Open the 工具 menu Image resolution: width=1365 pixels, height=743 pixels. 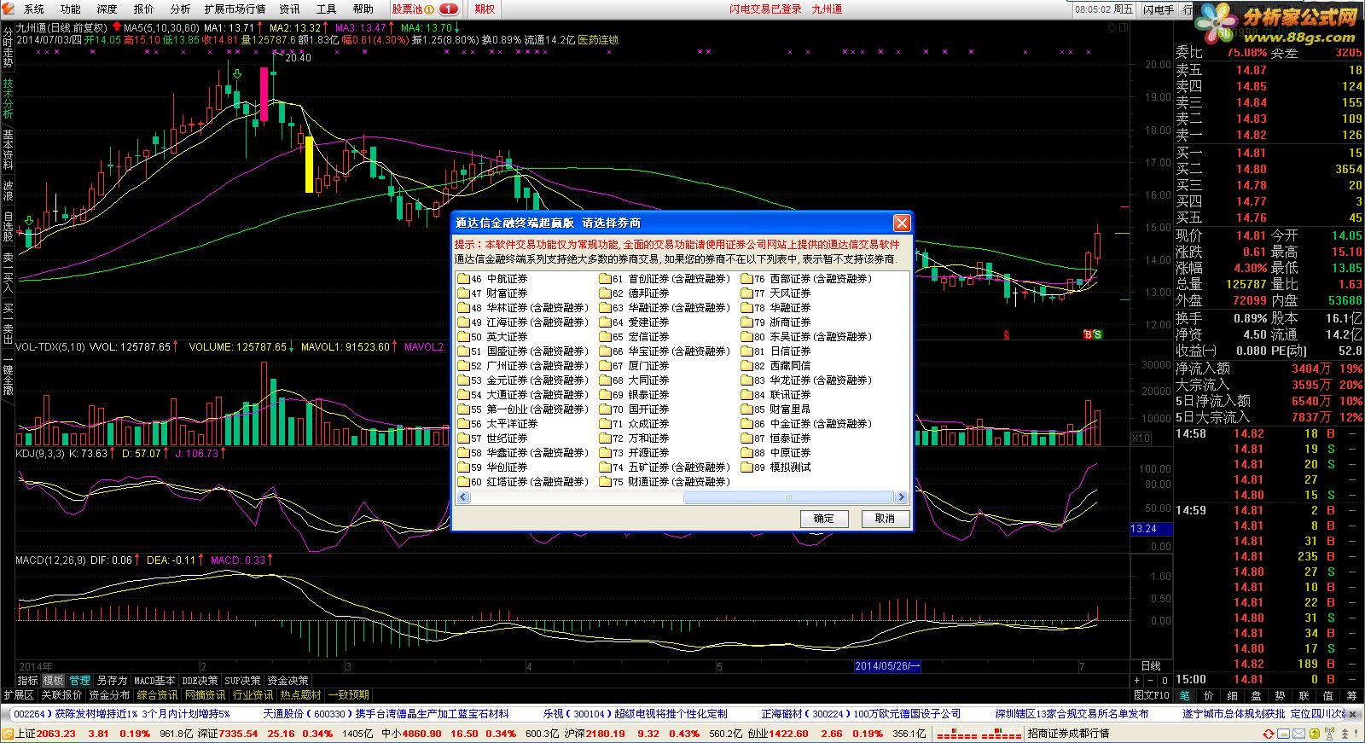[327, 9]
